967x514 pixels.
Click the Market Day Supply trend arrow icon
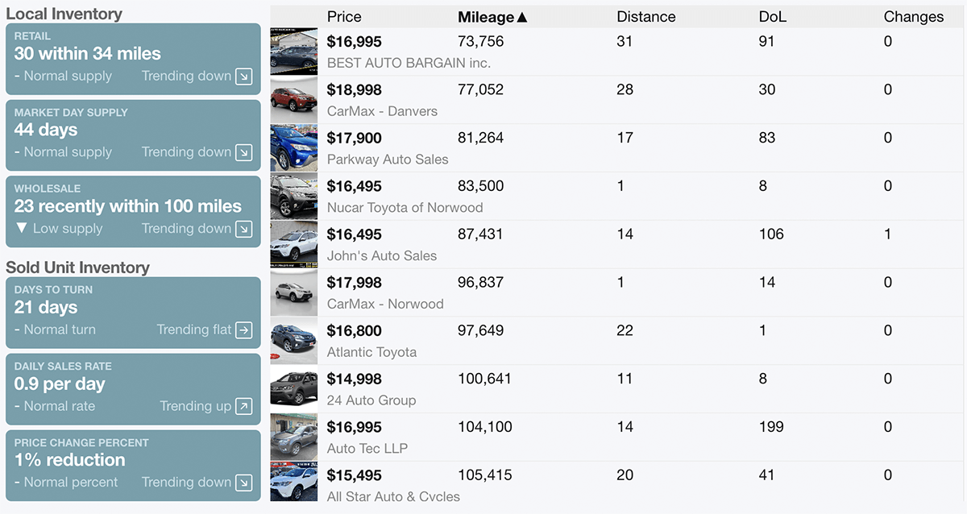pyautogui.click(x=243, y=152)
